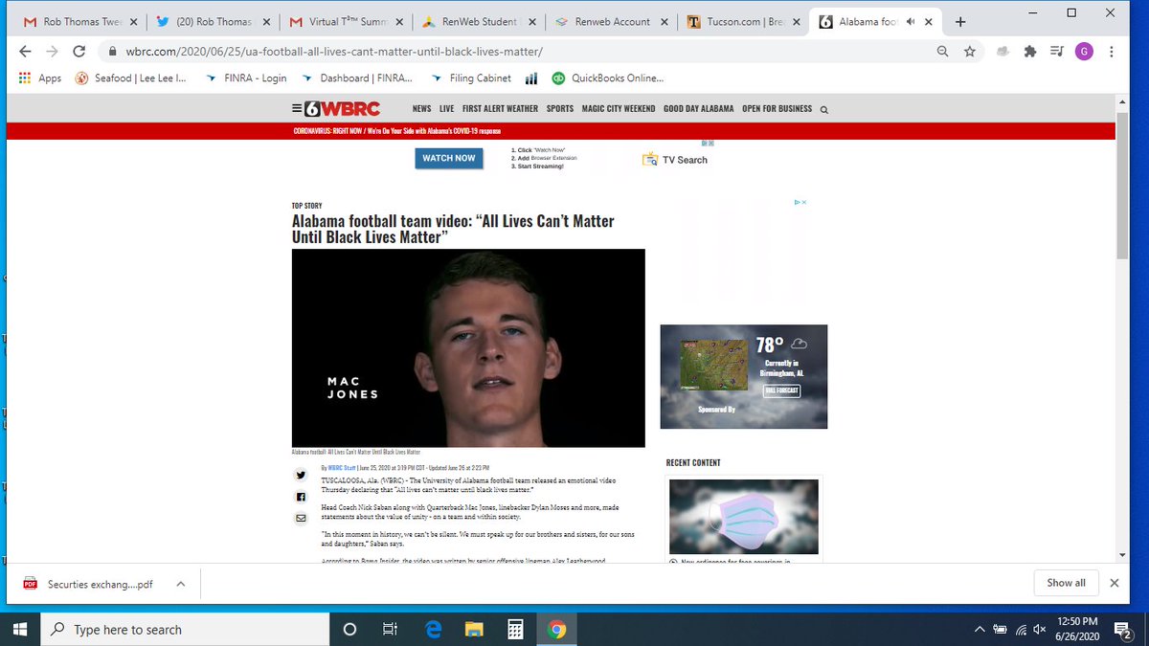The height and width of the screenshot is (646, 1149).
Task: Open the SPORTS section
Action: pos(559,108)
